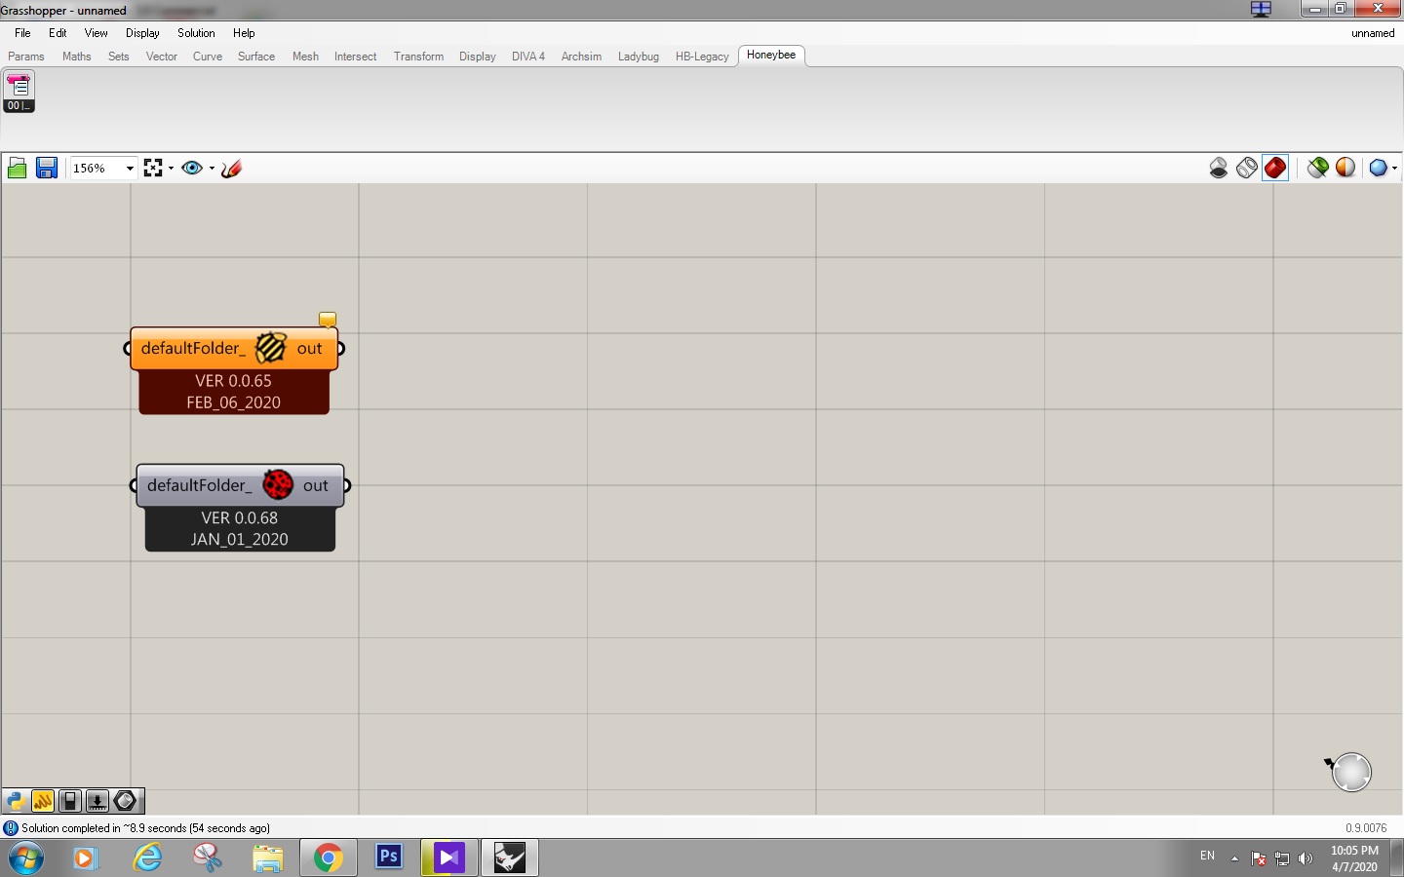
Task: Activate the sketch pencil tool
Action: 231,168
